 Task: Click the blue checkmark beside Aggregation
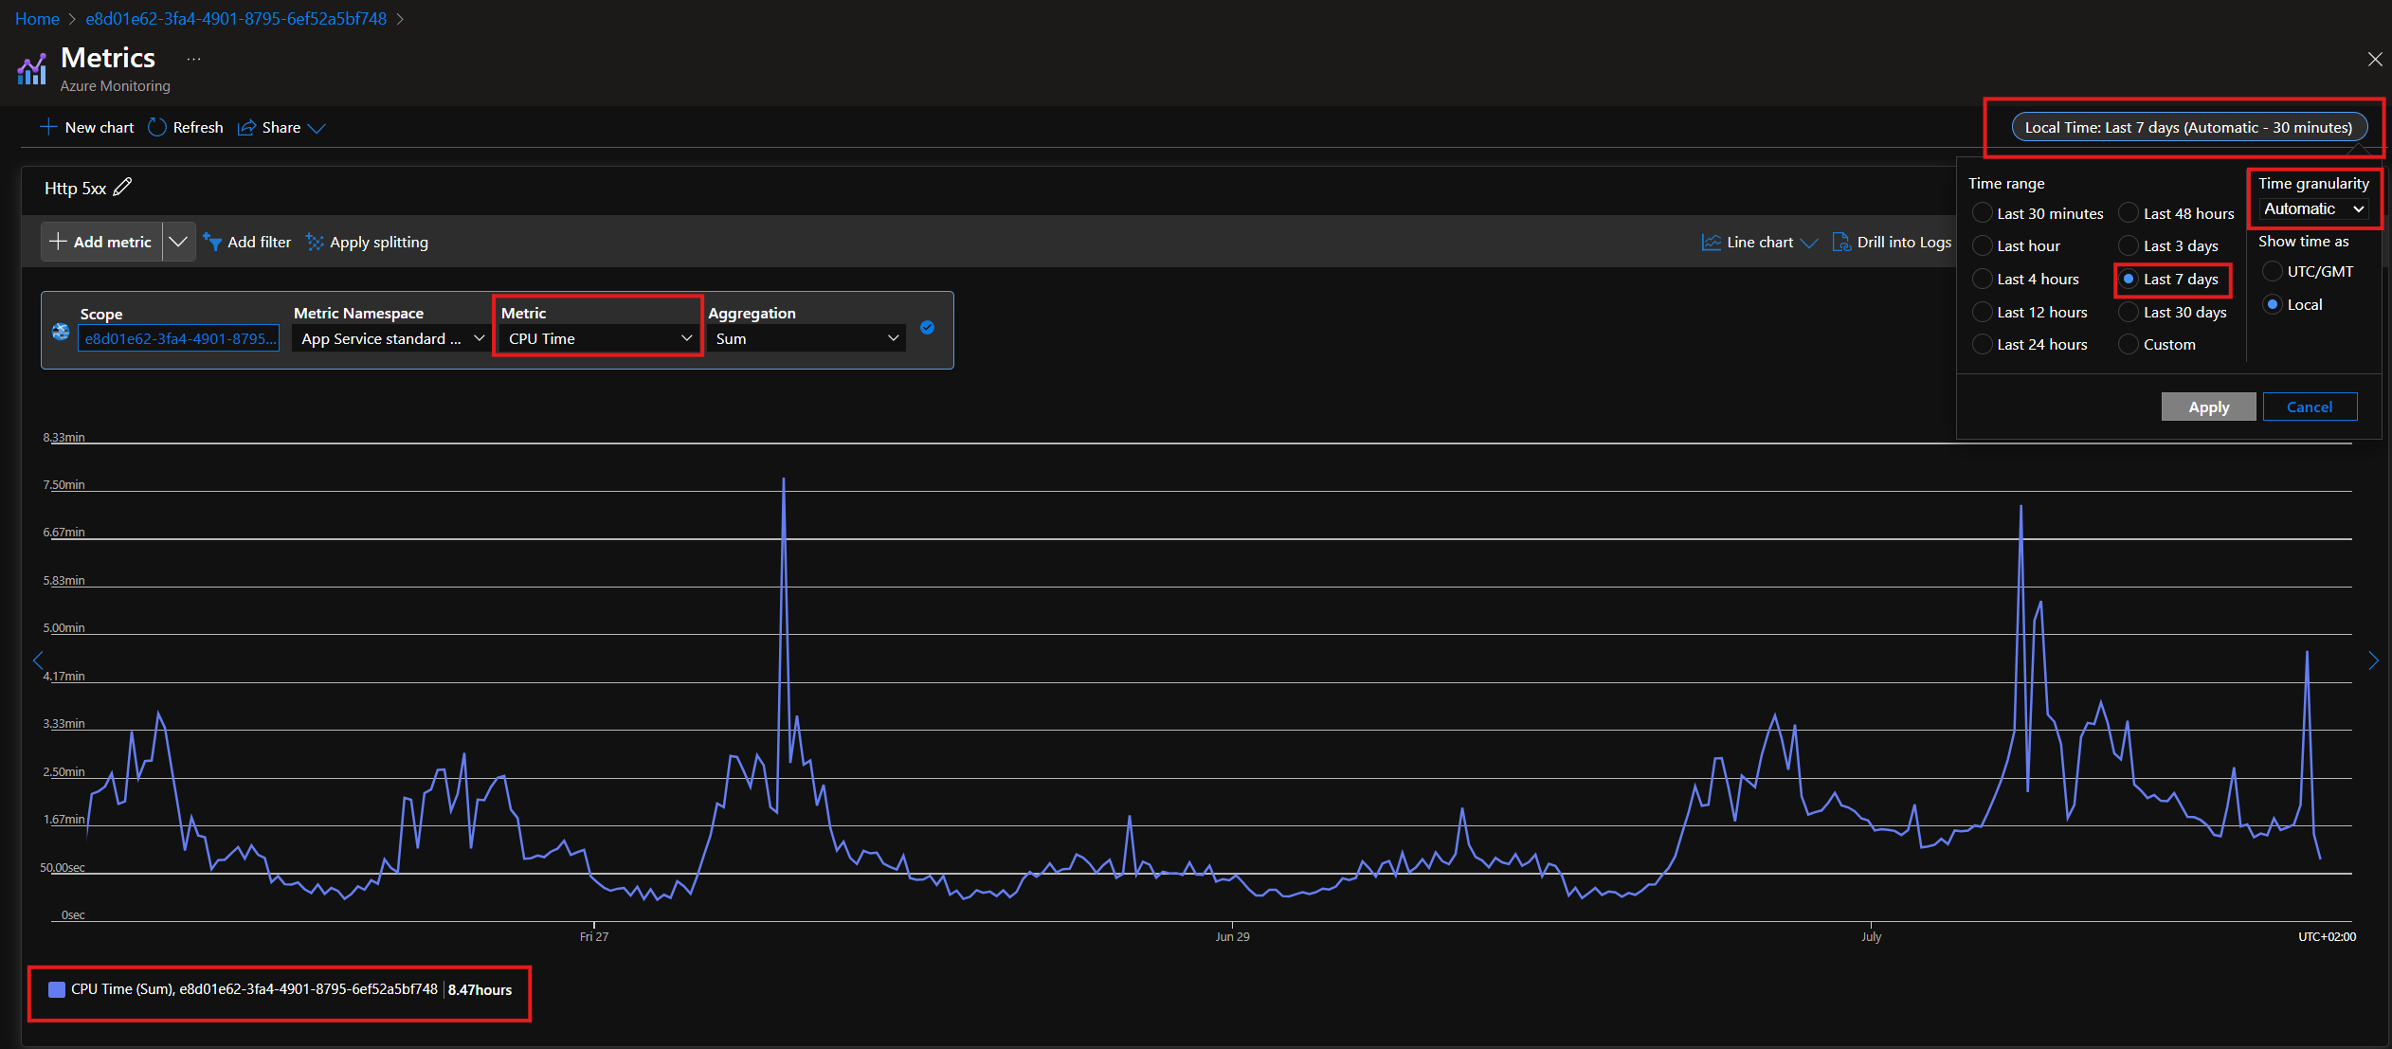(927, 328)
